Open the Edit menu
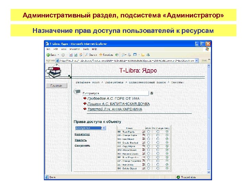 pyautogui.click(x=56, y=49)
